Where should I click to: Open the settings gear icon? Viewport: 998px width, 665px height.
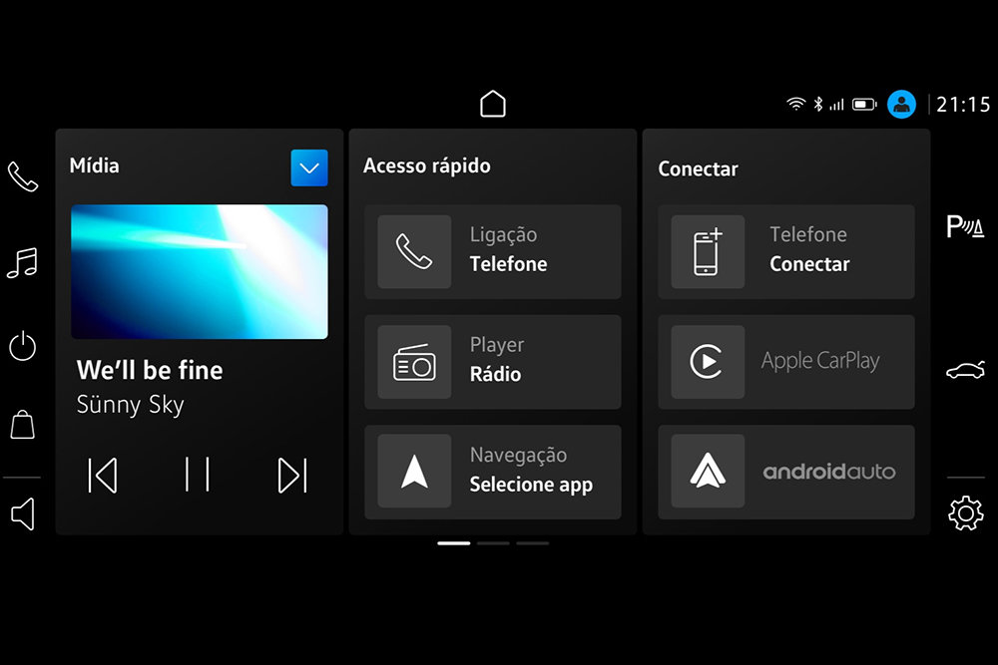[x=965, y=513]
